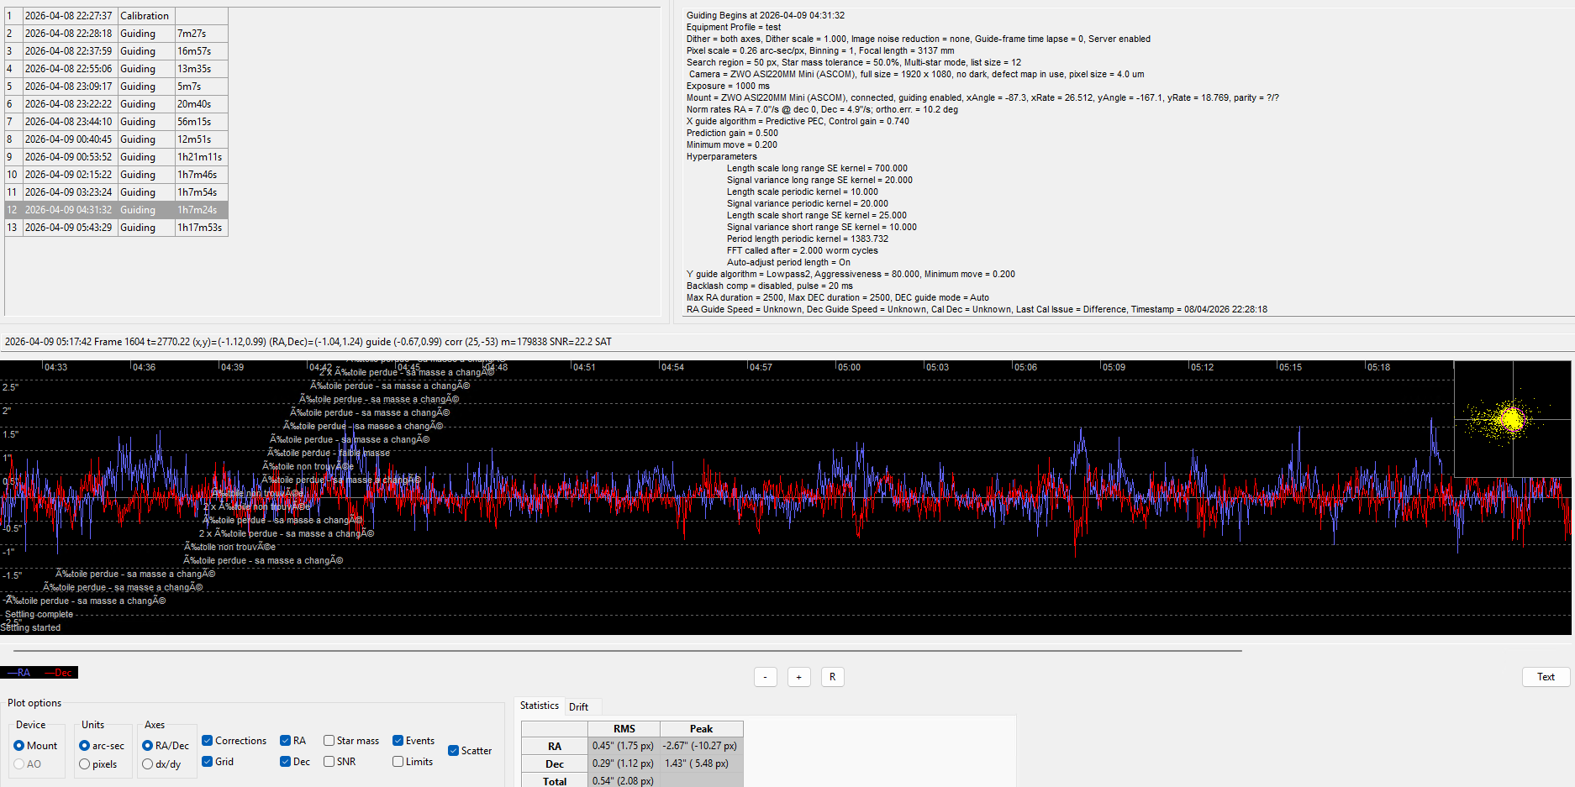The width and height of the screenshot is (1575, 787).
Task: Click RA Peak value -2.67"
Action: click(701, 746)
